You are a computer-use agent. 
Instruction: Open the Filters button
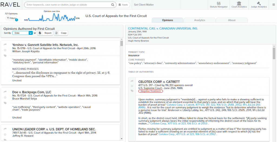coord(11,18)
